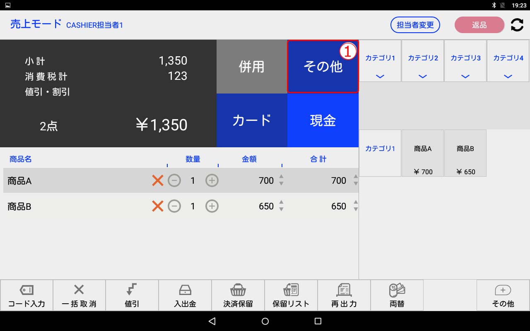Select the その他 payment method button
This screenshot has height=331, width=530.
(323, 67)
